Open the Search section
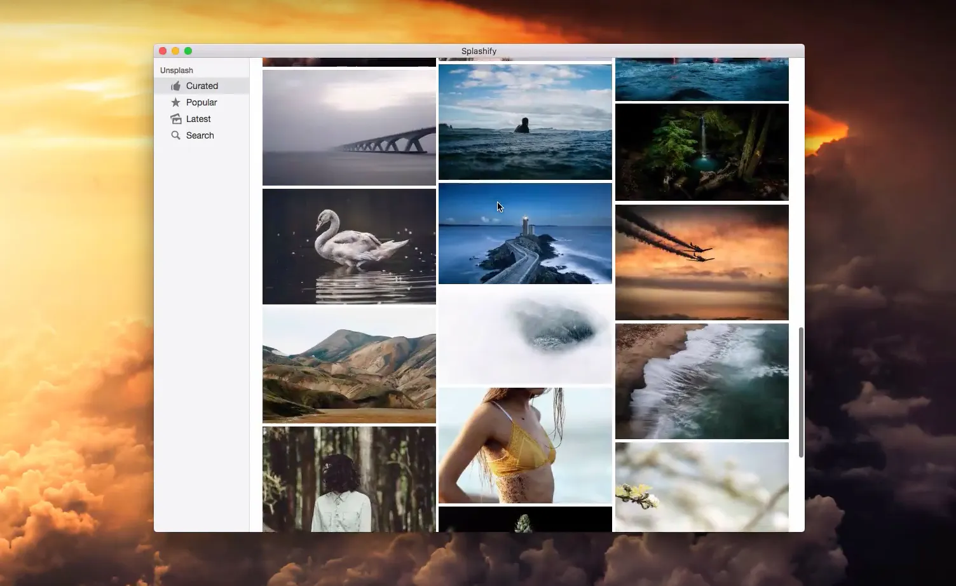The width and height of the screenshot is (956, 586). 201,135
